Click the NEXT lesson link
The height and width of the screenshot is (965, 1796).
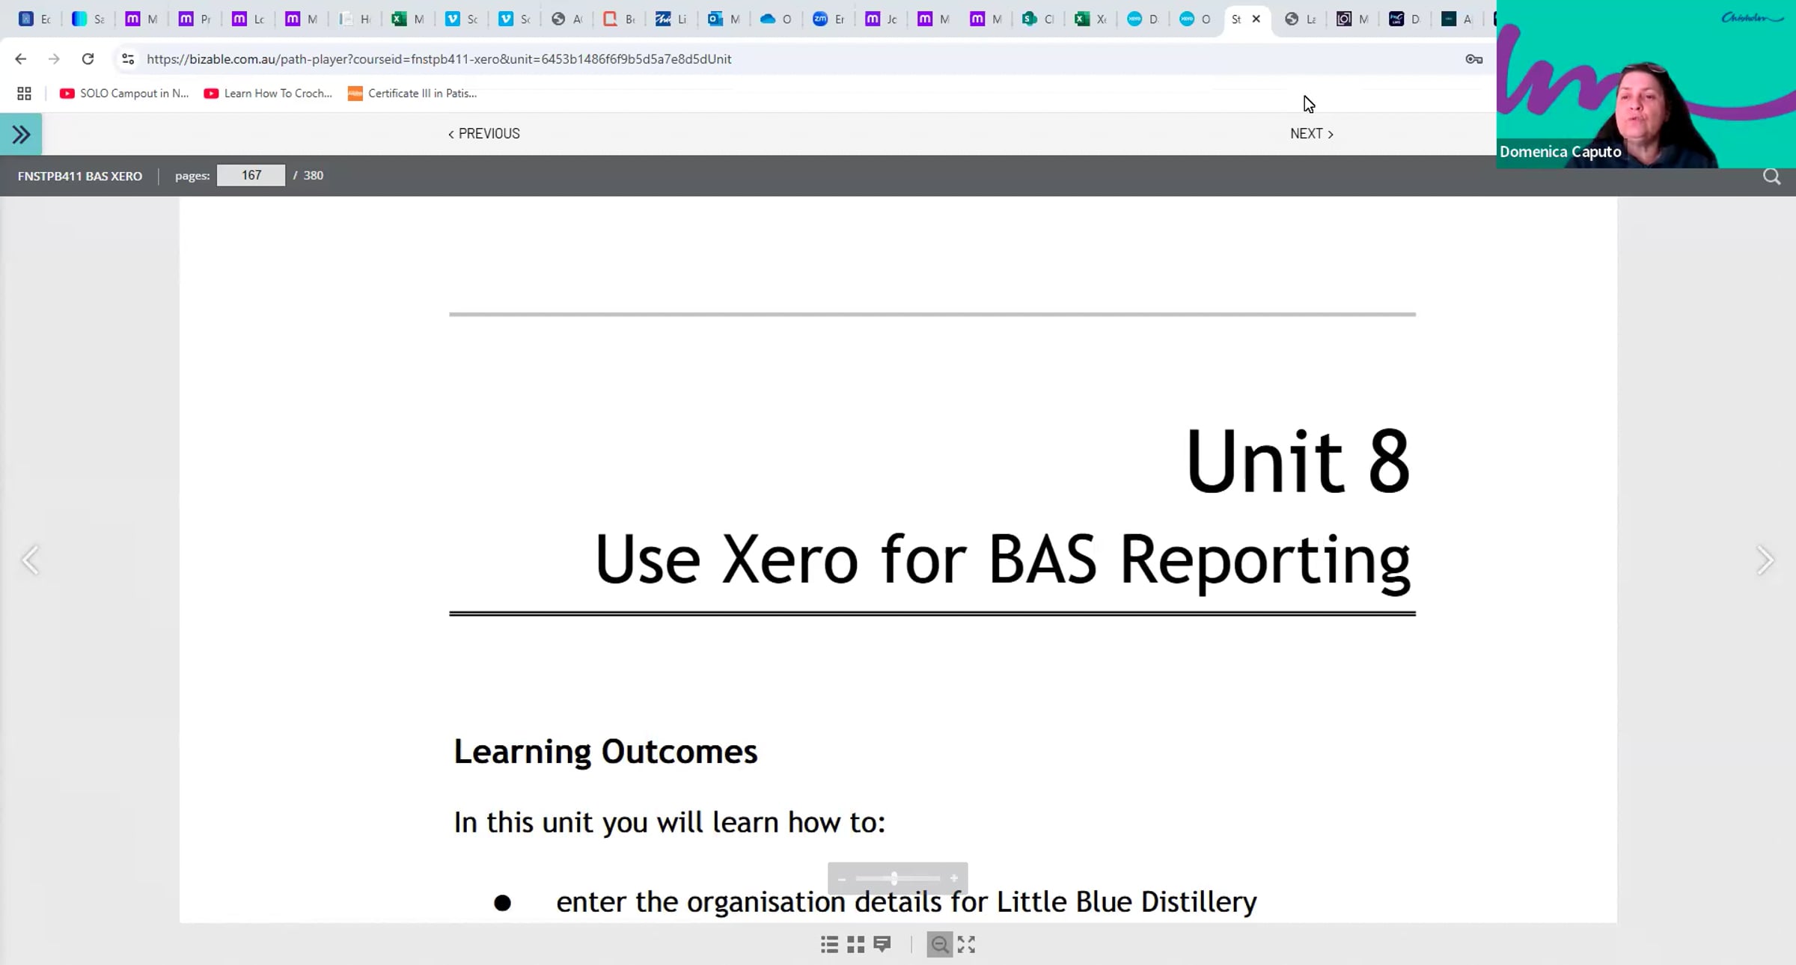click(x=1311, y=134)
